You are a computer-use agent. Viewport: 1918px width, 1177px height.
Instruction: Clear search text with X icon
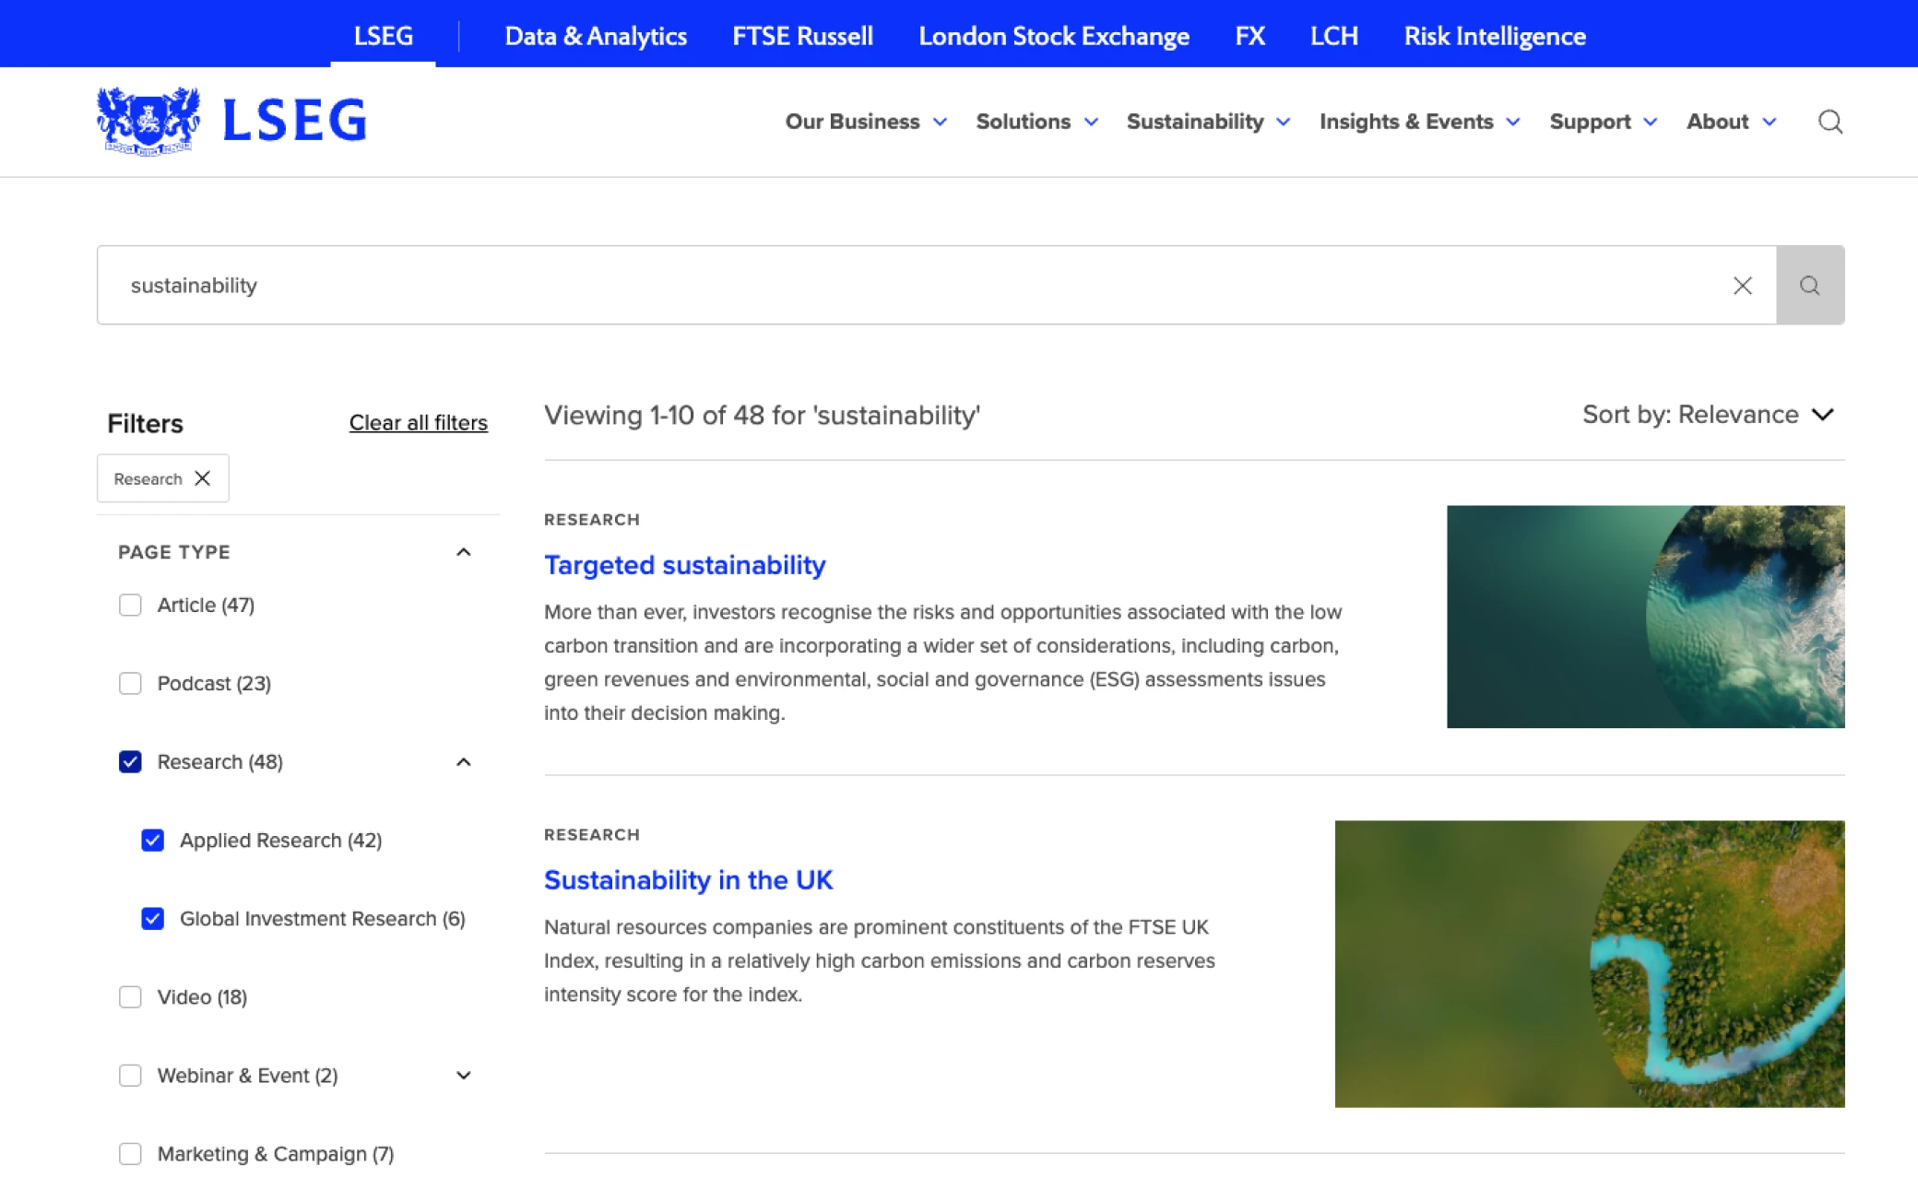pyautogui.click(x=1742, y=286)
